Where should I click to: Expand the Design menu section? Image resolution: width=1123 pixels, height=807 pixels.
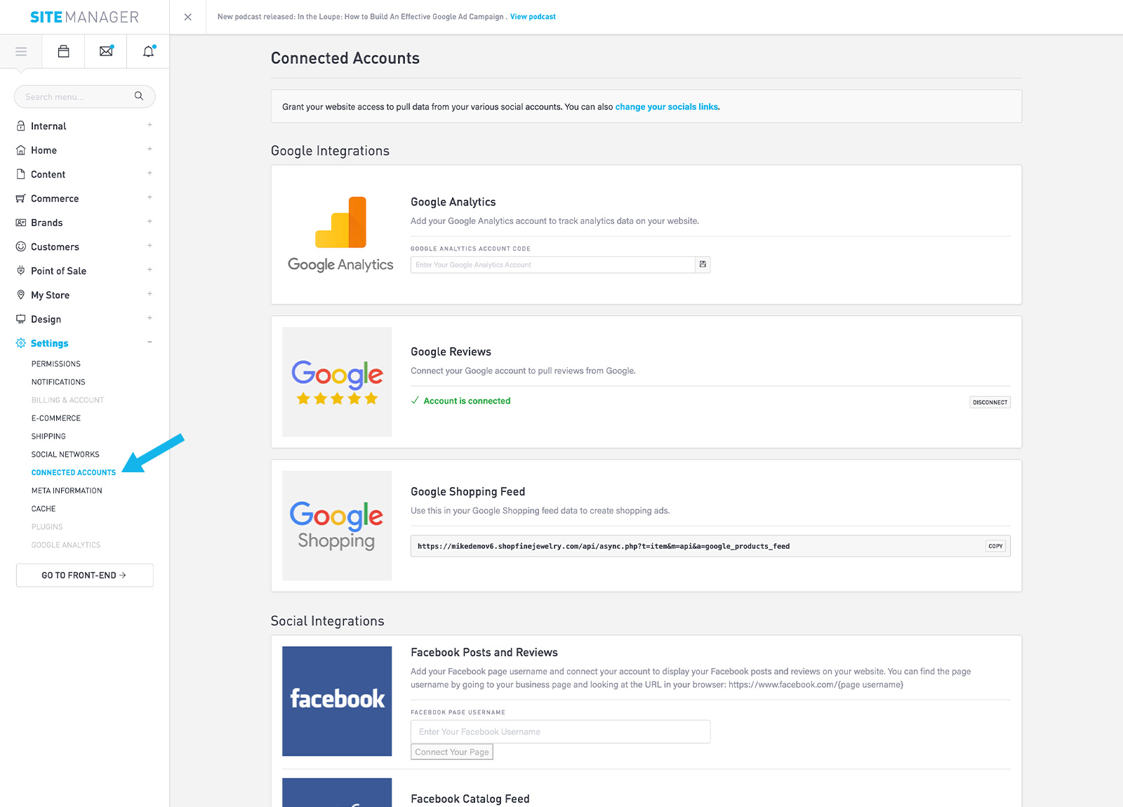[149, 319]
